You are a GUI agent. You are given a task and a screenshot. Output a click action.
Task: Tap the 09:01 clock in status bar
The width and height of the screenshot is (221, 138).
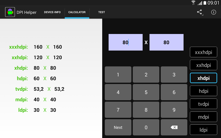coord(213,3)
